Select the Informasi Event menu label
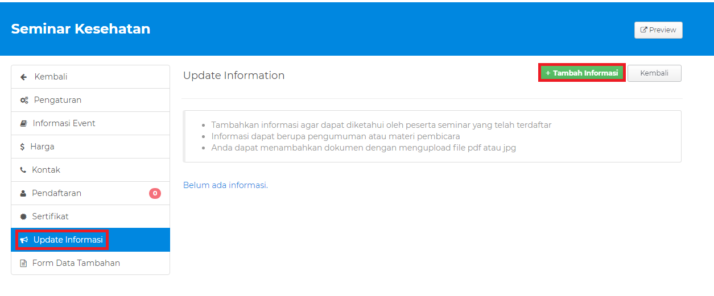714x296 pixels. 64,123
